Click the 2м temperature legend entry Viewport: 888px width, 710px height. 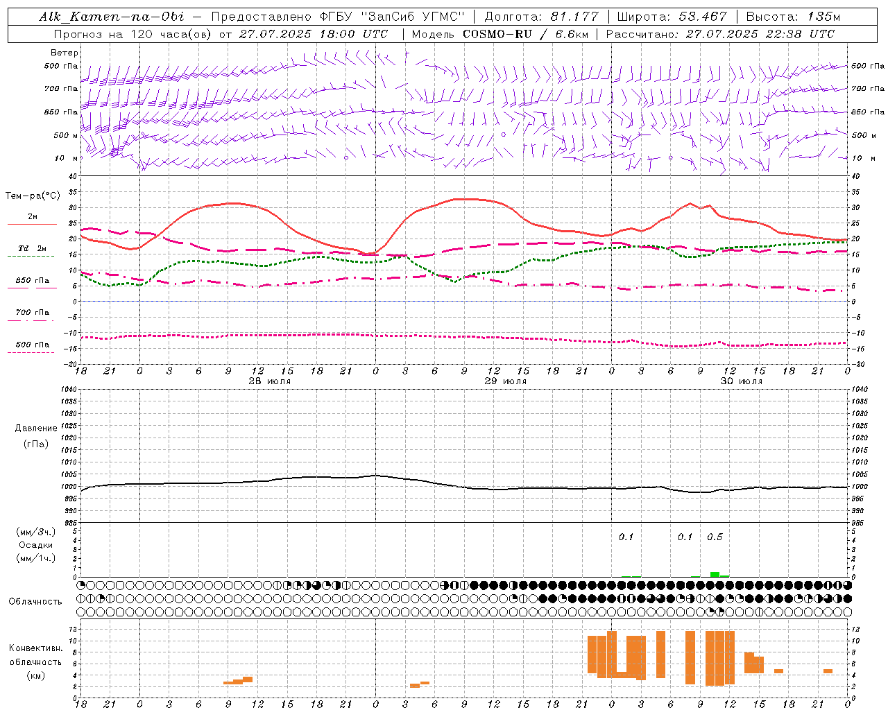pos(33,217)
